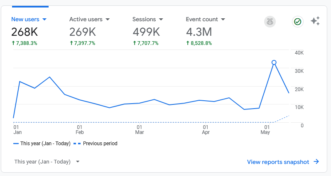The image size is (331, 176).
Task: Click the 20K y-axis label
Action: click(299, 89)
